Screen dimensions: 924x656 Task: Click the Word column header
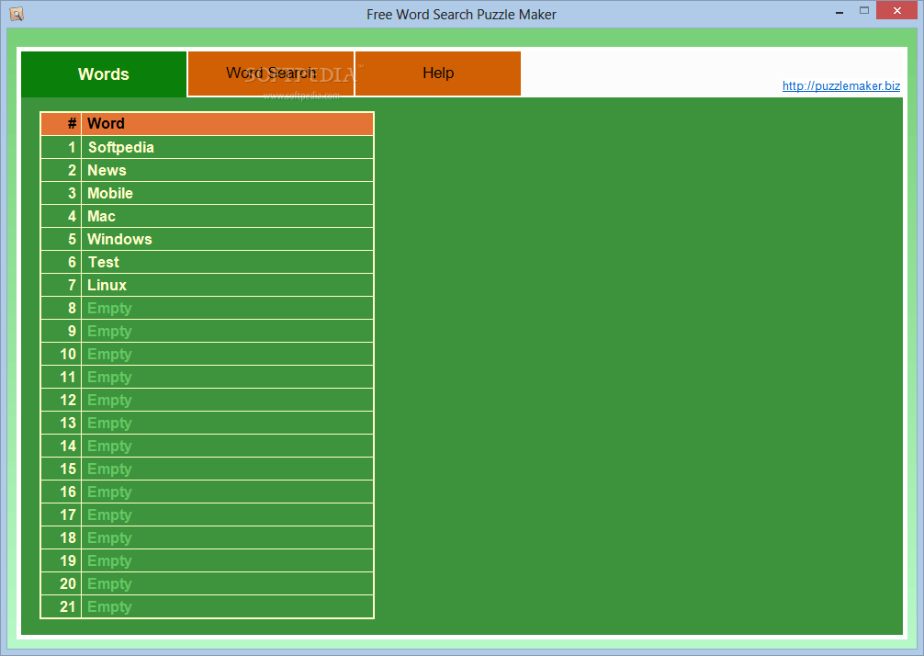[x=227, y=124]
